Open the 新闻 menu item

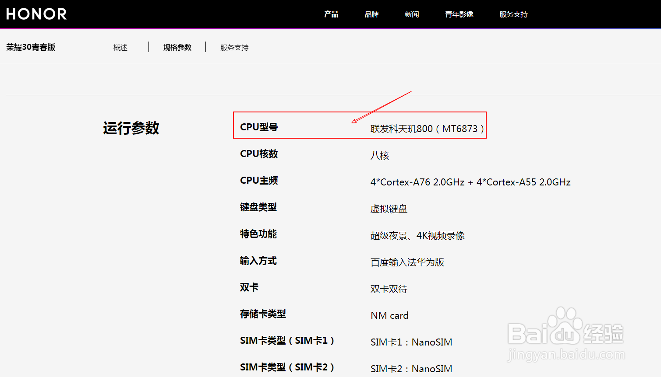click(412, 14)
